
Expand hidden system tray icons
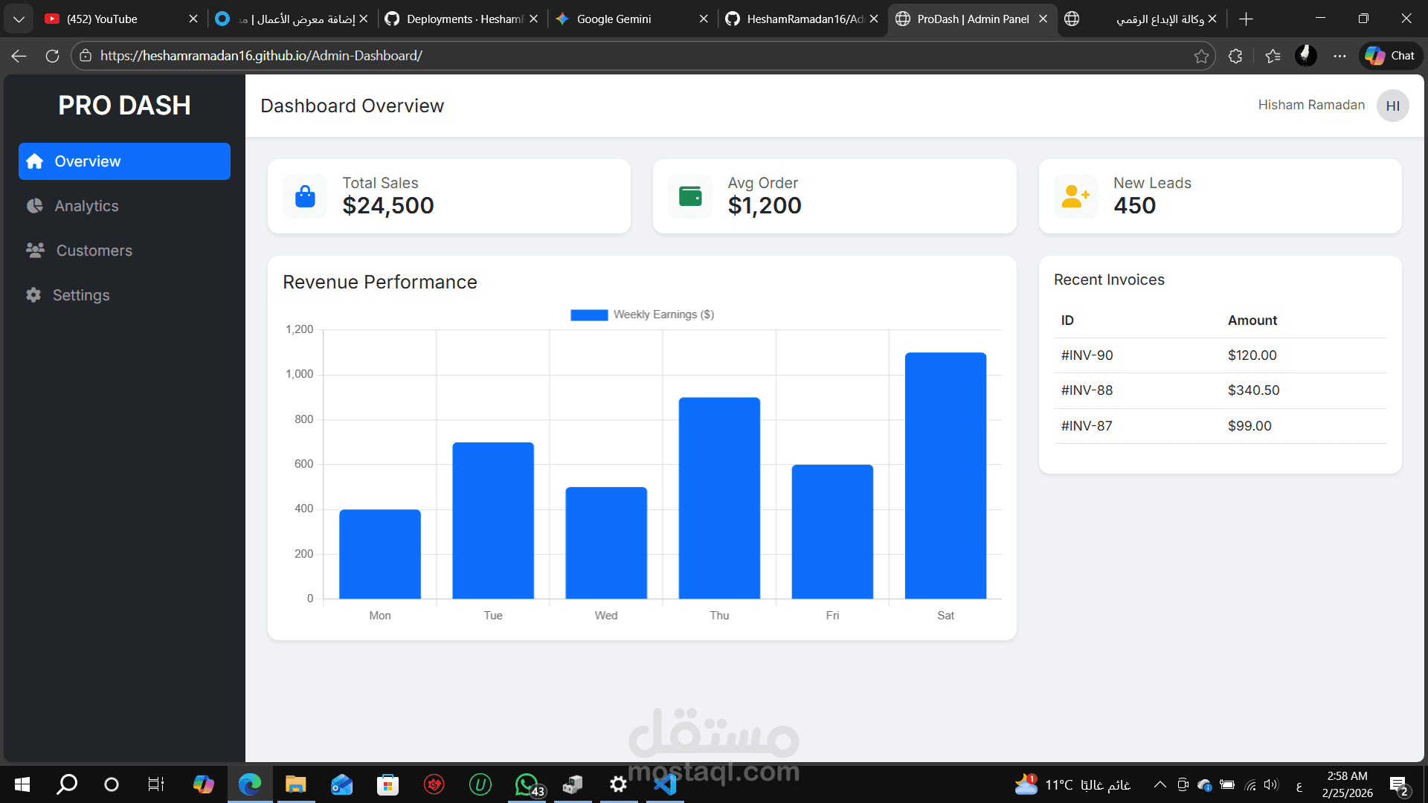[1159, 784]
